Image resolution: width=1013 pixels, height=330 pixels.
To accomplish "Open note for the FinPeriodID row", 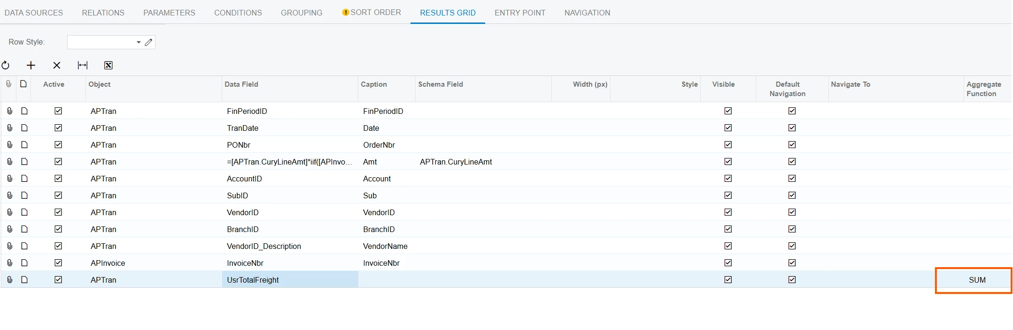I will pos(24,111).
